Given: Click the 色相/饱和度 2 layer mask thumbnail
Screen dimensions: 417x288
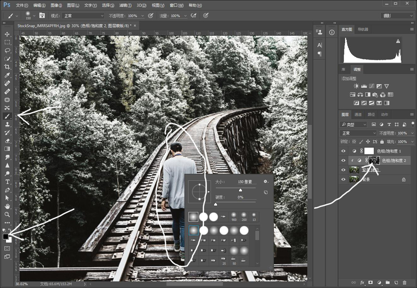Looking at the screenshot, I should [x=374, y=160].
